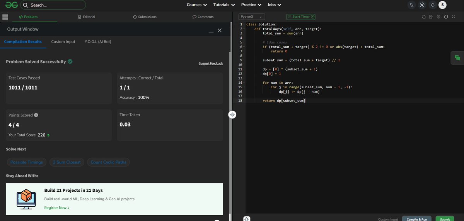Copy the code with the copy icon
Viewport: 464px width, 221px height.
coord(424,17)
